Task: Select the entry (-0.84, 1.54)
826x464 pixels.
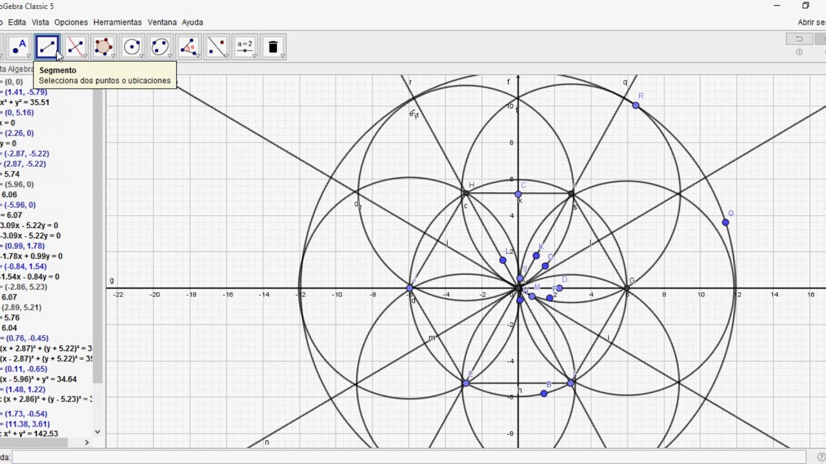Action: [x=25, y=266]
